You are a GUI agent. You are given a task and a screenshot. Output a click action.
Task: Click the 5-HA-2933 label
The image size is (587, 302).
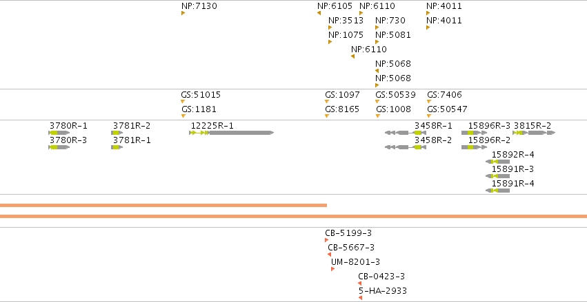pyautogui.click(x=383, y=291)
